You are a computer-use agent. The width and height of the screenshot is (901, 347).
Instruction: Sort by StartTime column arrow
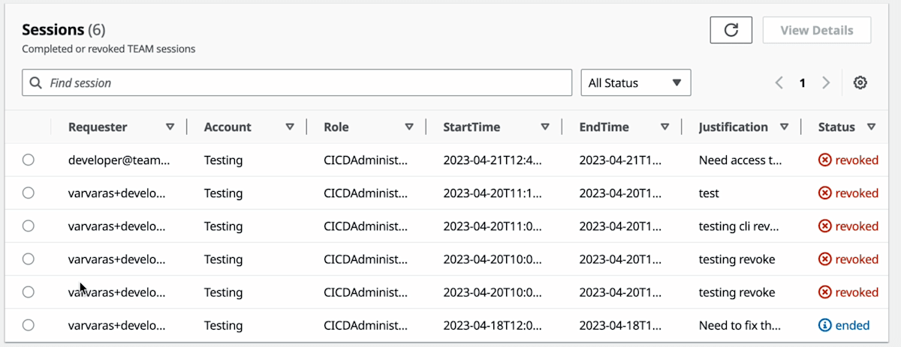point(545,127)
